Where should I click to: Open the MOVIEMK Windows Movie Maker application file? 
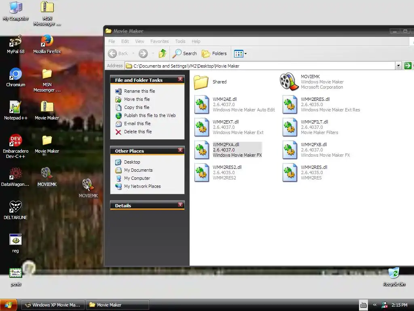(289, 82)
